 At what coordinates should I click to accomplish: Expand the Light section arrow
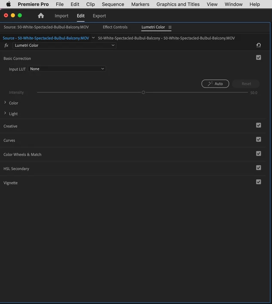[x=5, y=113]
